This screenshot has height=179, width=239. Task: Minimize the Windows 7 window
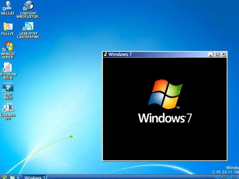tap(211, 54)
